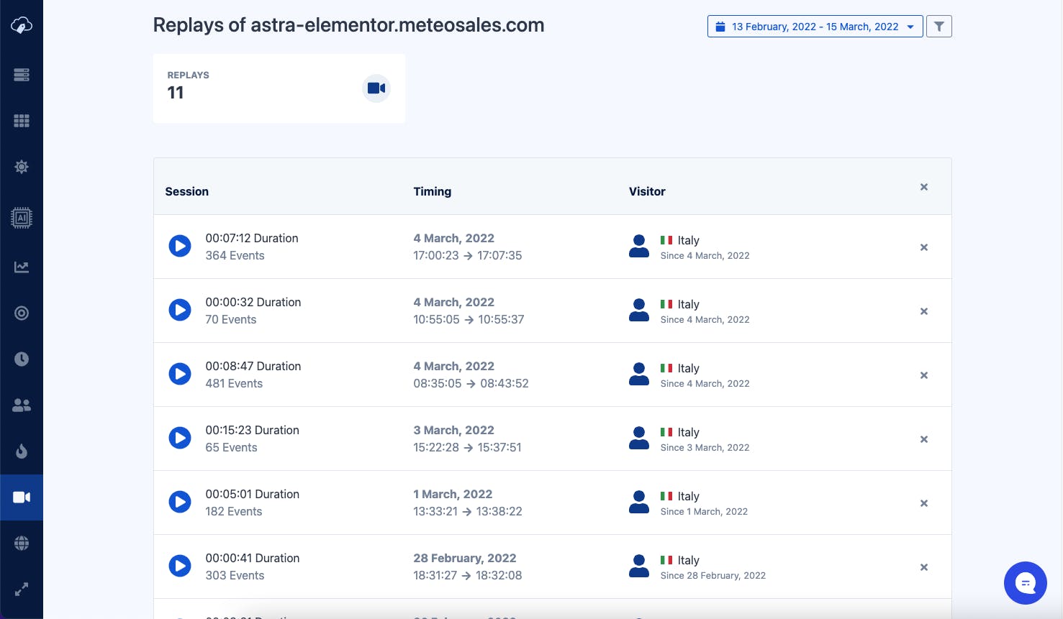Click the cloud logo at sidebar top
This screenshot has width=1063, height=619.
22,26
